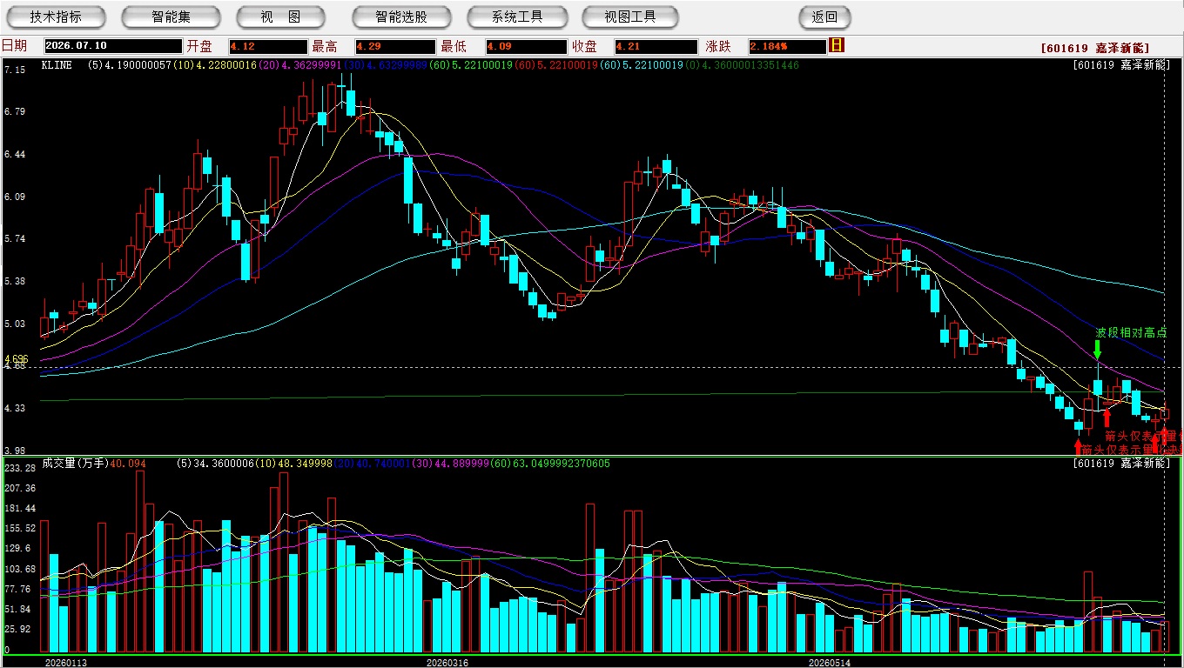Click the 20260316 date axis label
The width and height of the screenshot is (1184, 668).
click(447, 663)
